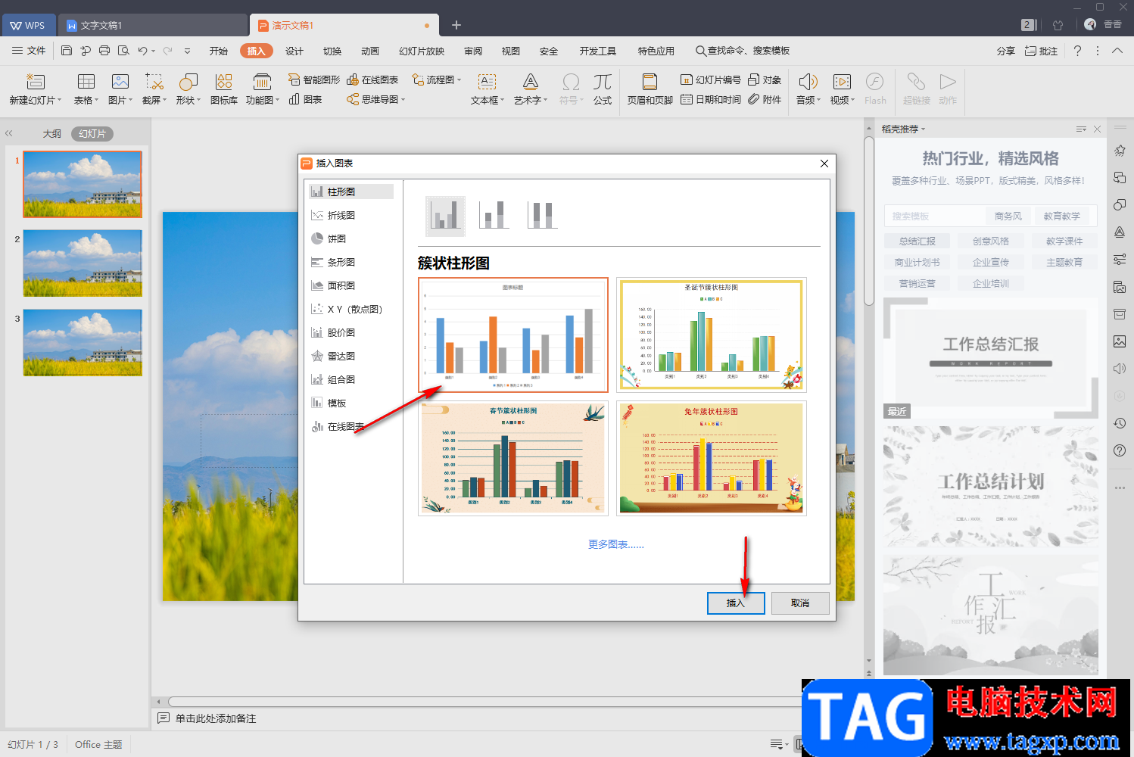Image resolution: width=1134 pixels, height=757 pixels.
Task: Choose the 圣诞节簇状柱形图 template
Action: pyautogui.click(x=712, y=335)
